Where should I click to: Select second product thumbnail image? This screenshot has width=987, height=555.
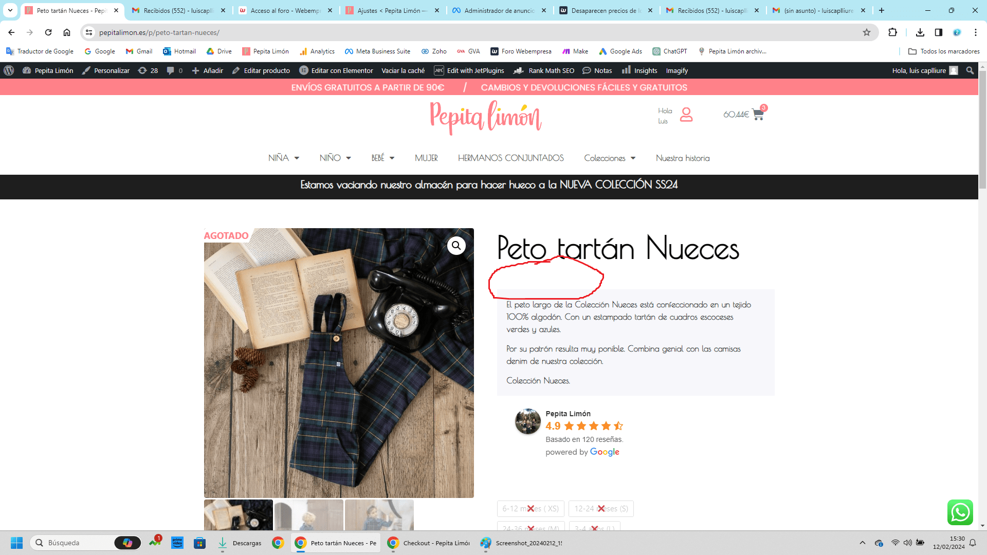(309, 515)
